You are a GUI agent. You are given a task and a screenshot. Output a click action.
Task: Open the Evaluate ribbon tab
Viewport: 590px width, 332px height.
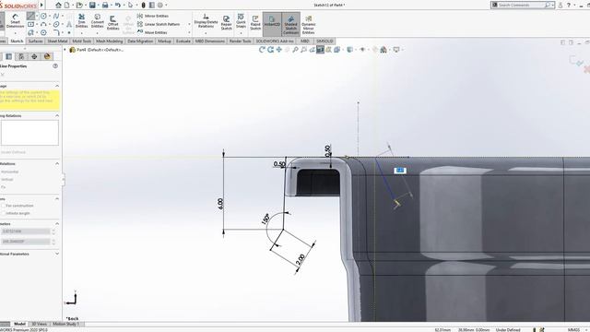[x=183, y=41]
